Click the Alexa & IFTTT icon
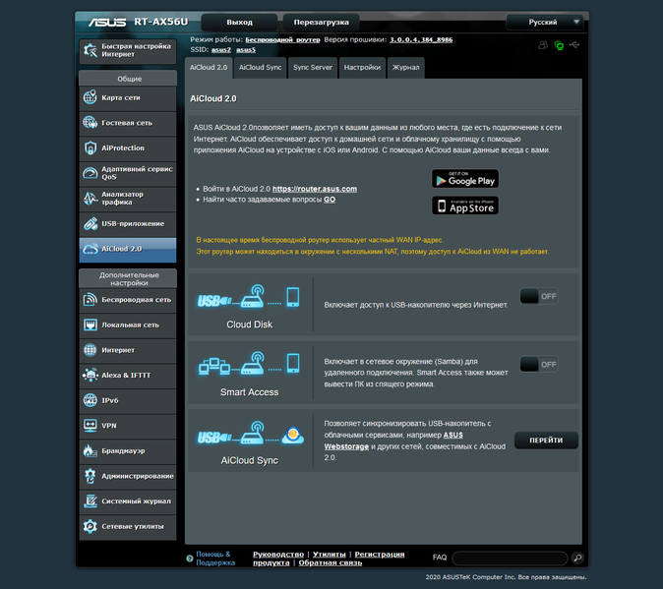 click(x=90, y=375)
